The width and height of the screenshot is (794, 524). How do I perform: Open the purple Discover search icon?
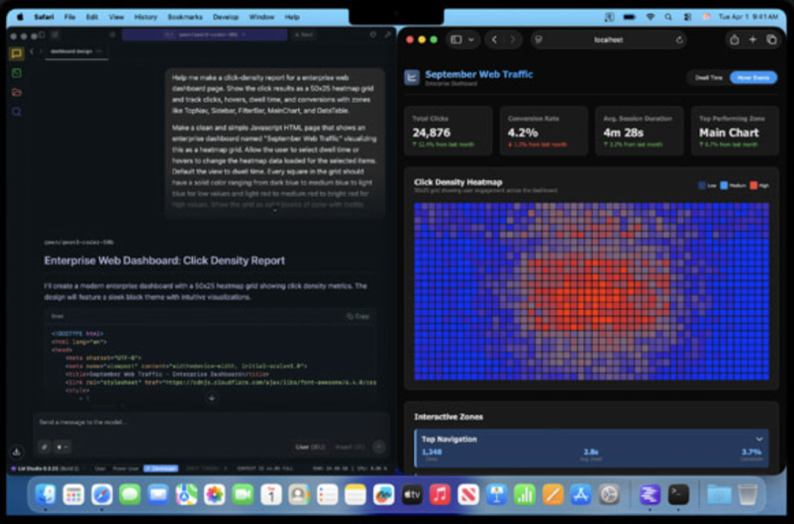click(16, 112)
